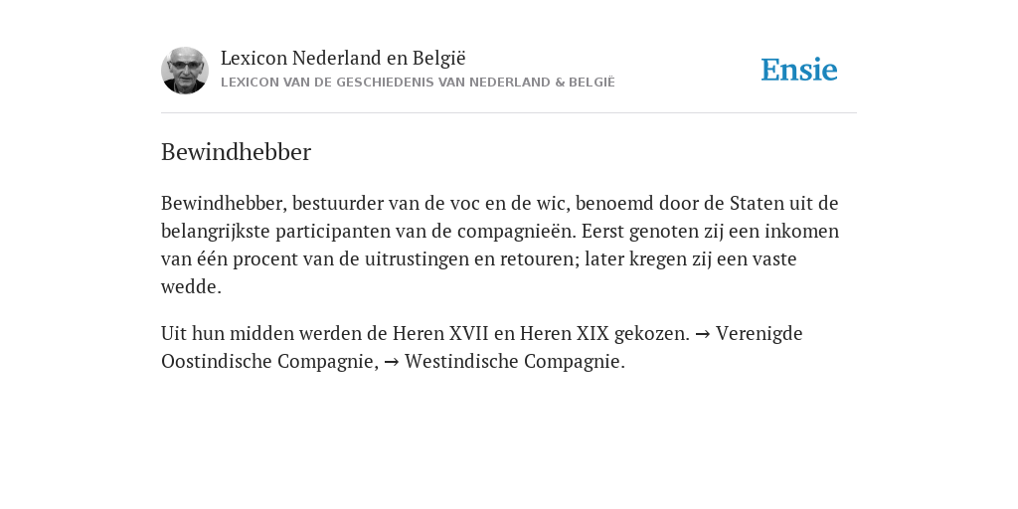
Task: Open the Lexicon Nederland en België title
Action: (343, 58)
